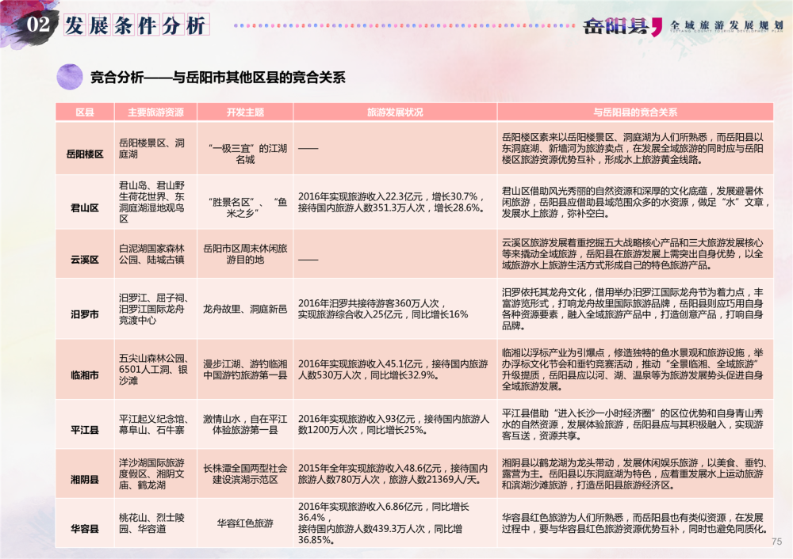Click the purple watercolor circle bullet icon
The width and height of the screenshot is (793, 559).
point(71,77)
